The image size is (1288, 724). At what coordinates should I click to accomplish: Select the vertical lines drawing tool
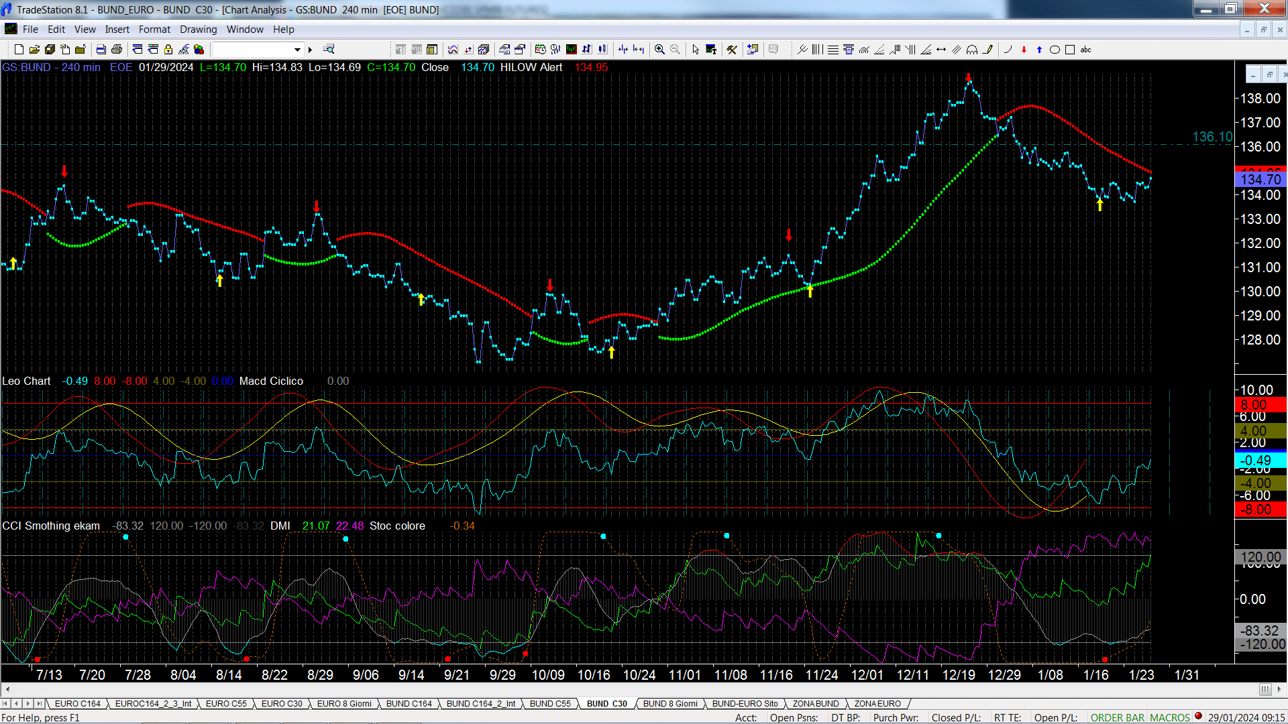pos(817,50)
